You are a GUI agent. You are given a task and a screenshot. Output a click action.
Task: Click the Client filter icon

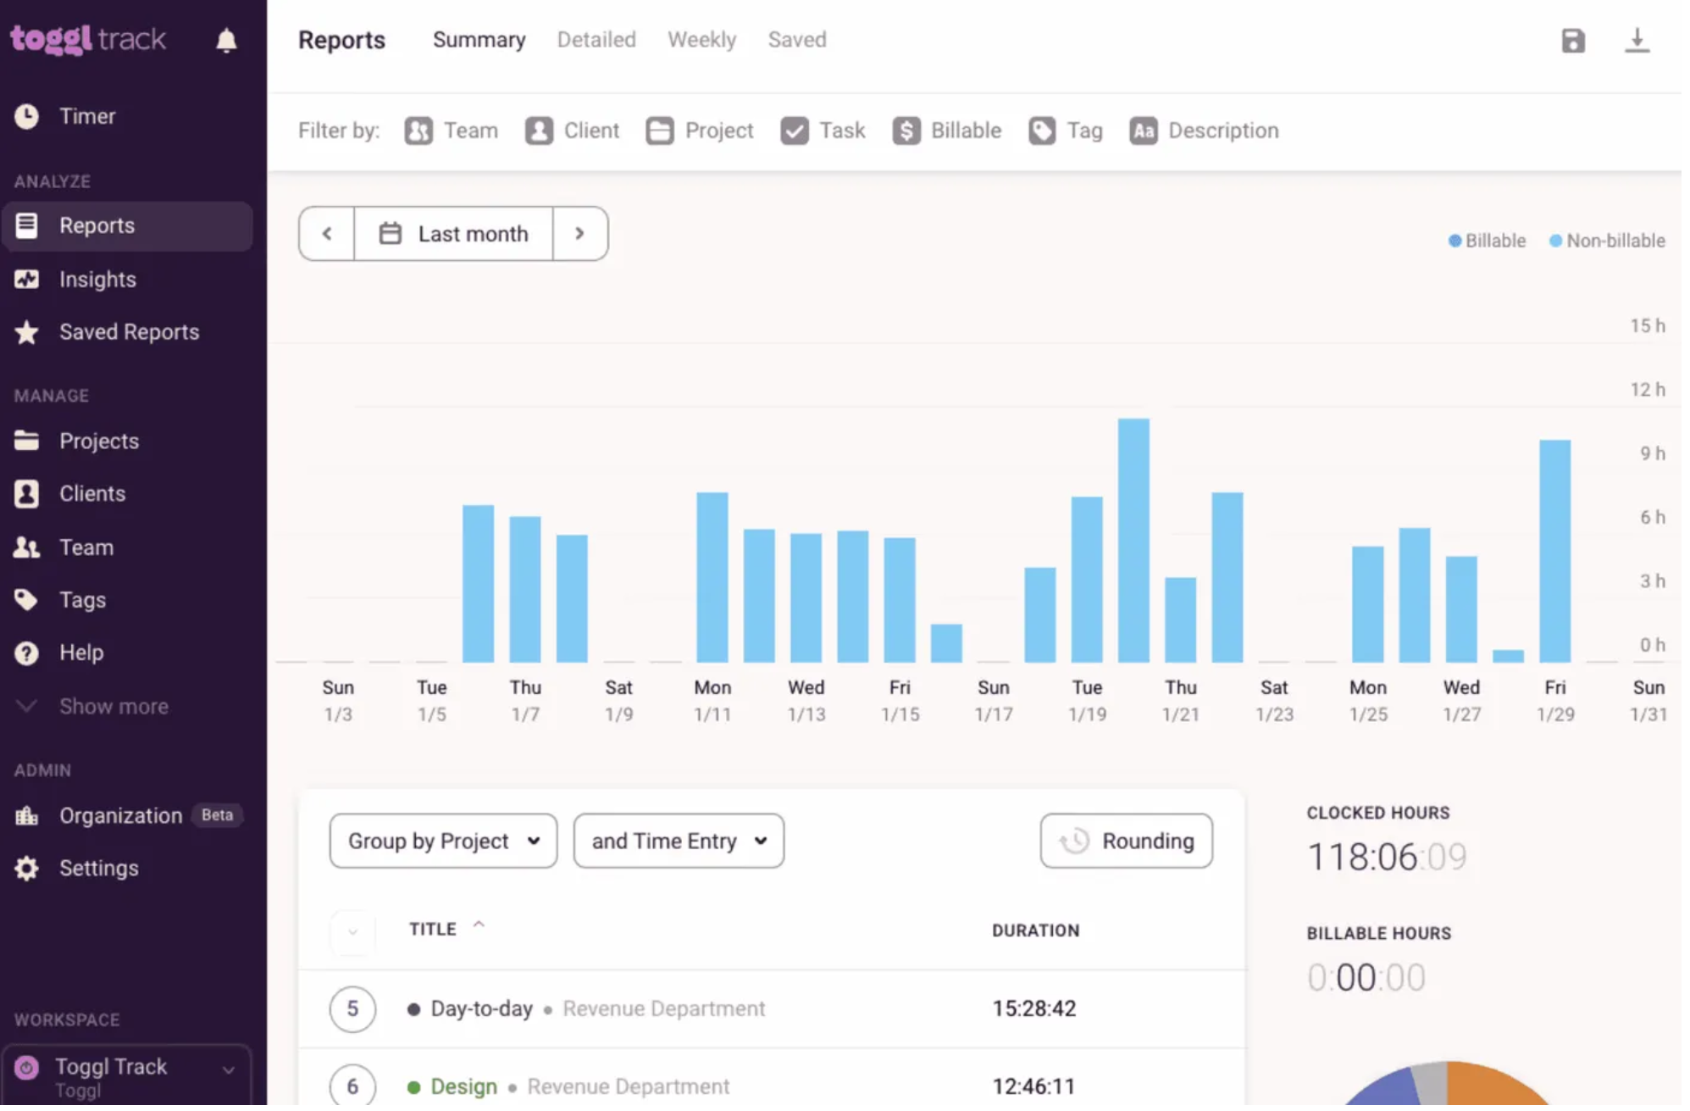[x=539, y=131]
